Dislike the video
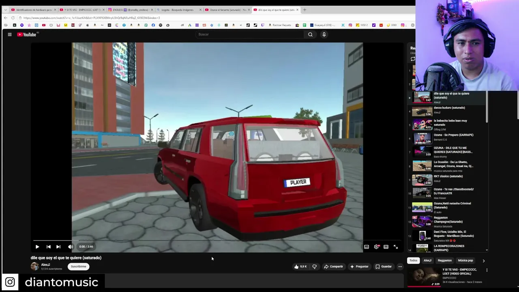 (314, 266)
